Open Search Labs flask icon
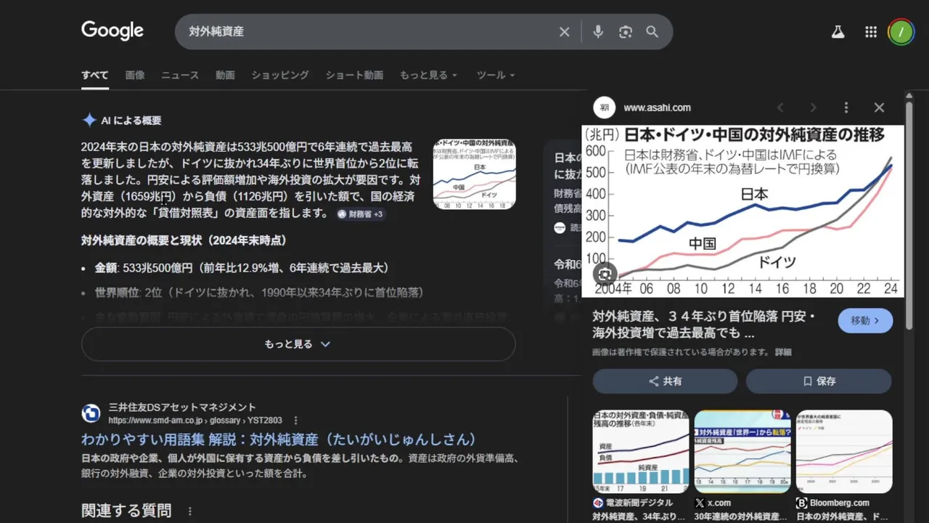Screen dimensions: 929x523 point(838,32)
